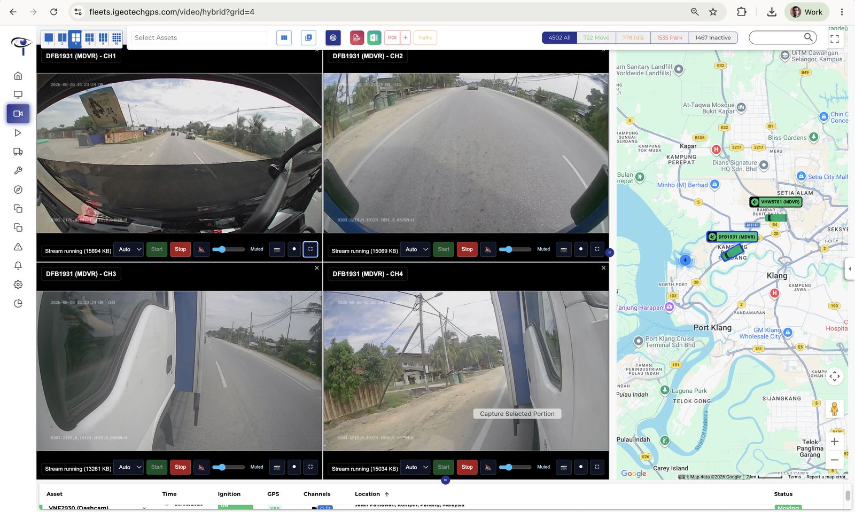Image resolution: width=855 pixels, height=512 pixels.
Task: Open the warning triangle alerts section in the sidebar
Action: pos(18,247)
